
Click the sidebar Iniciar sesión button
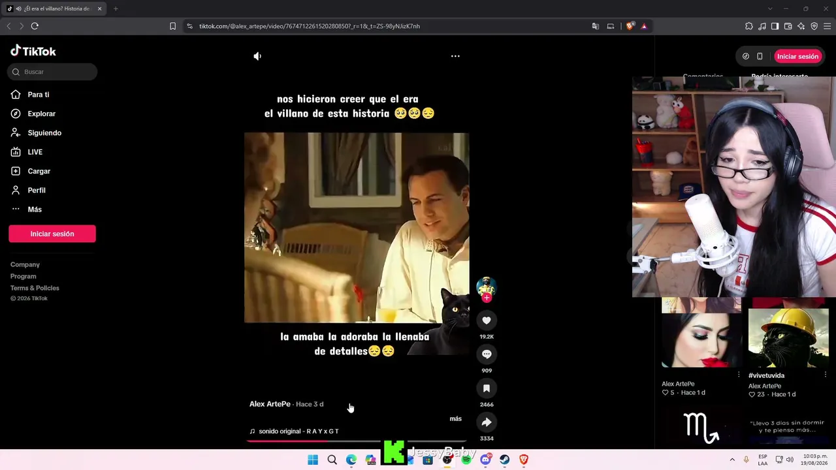(x=52, y=234)
